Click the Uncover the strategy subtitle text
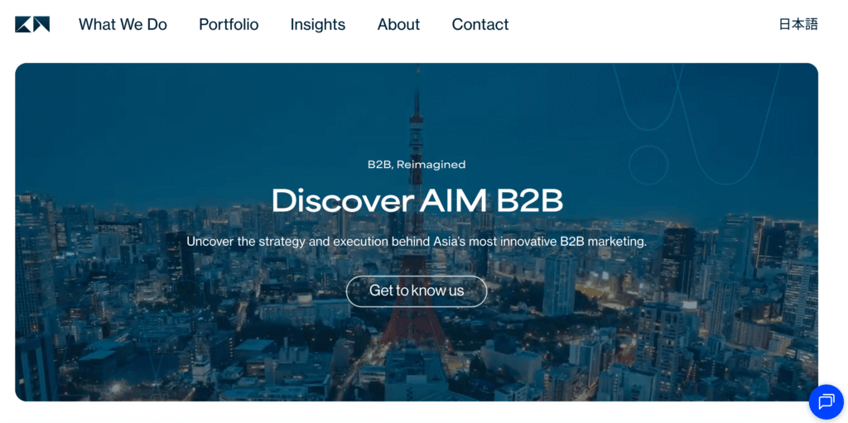Viewport: 848px width, 423px height. (x=417, y=241)
